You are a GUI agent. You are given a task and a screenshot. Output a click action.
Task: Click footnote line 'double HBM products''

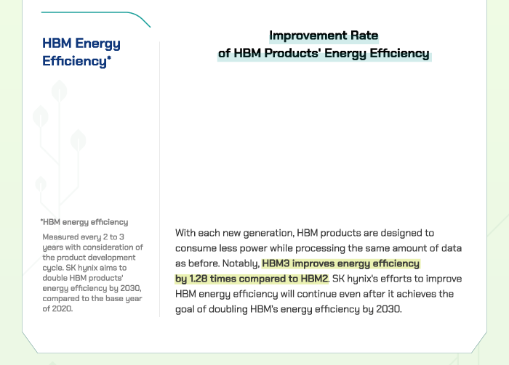point(83,278)
